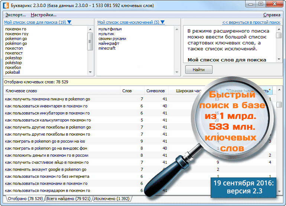
Task: Click вернуться в простой поиск link
Action: tap(251, 22)
